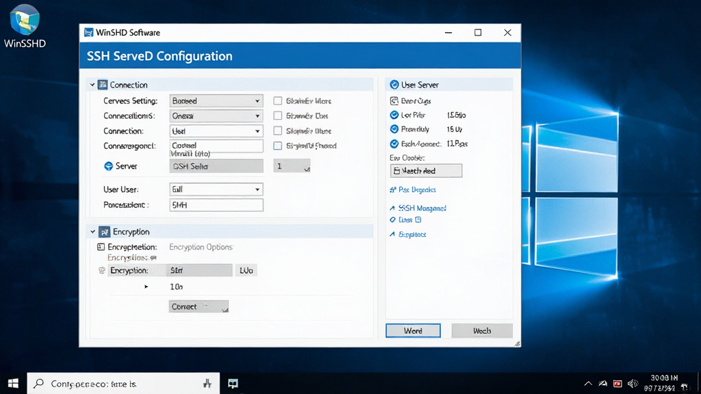Viewport: 701px width, 394px height.
Task: Open the Sepplioes link
Action: tap(412, 234)
